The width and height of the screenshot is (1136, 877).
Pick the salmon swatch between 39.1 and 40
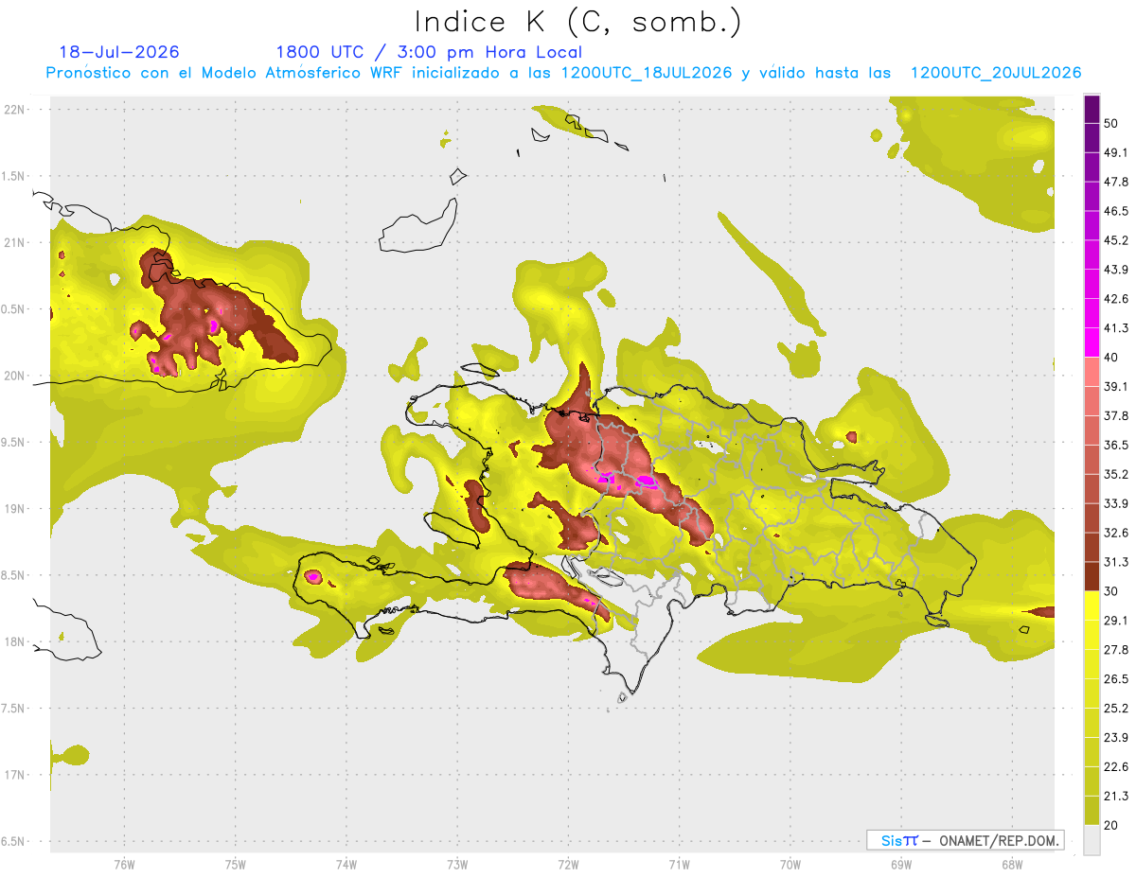[1092, 372]
